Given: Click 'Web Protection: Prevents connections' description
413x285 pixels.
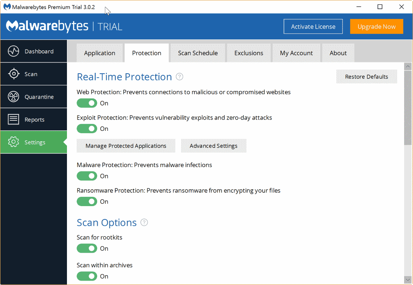Looking at the screenshot, I should tap(184, 92).
